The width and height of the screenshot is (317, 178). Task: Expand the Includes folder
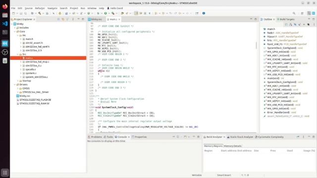click(15, 28)
